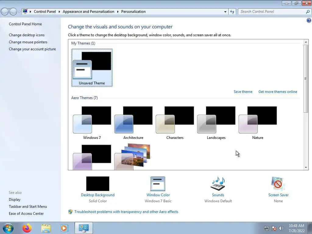The height and width of the screenshot is (234, 312).
Task: Open Change mouse pointers
Action: pos(28,42)
